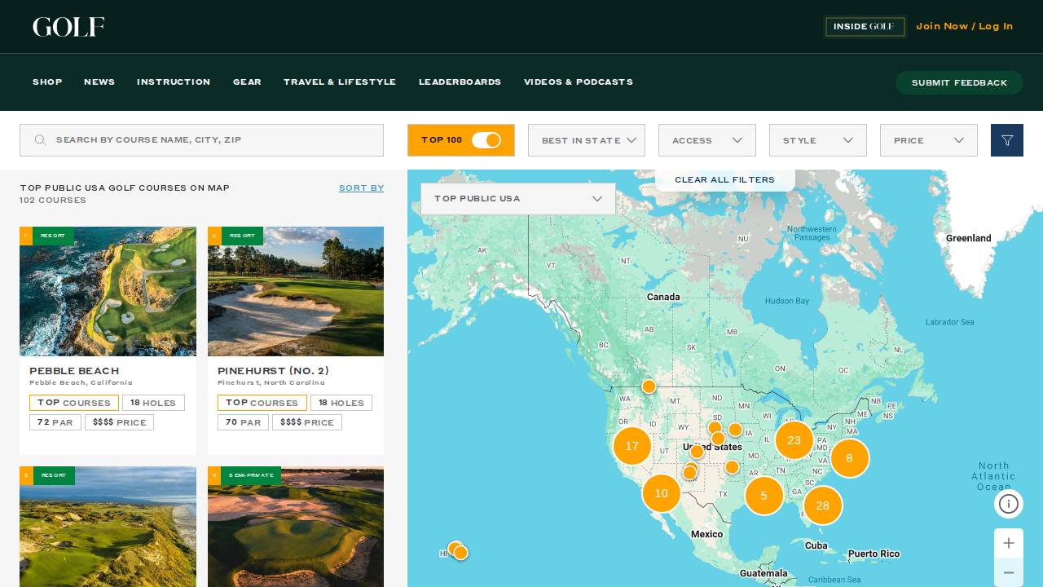The width and height of the screenshot is (1043, 587).
Task: Open the cluster marker showing 28
Action: (x=823, y=505)
